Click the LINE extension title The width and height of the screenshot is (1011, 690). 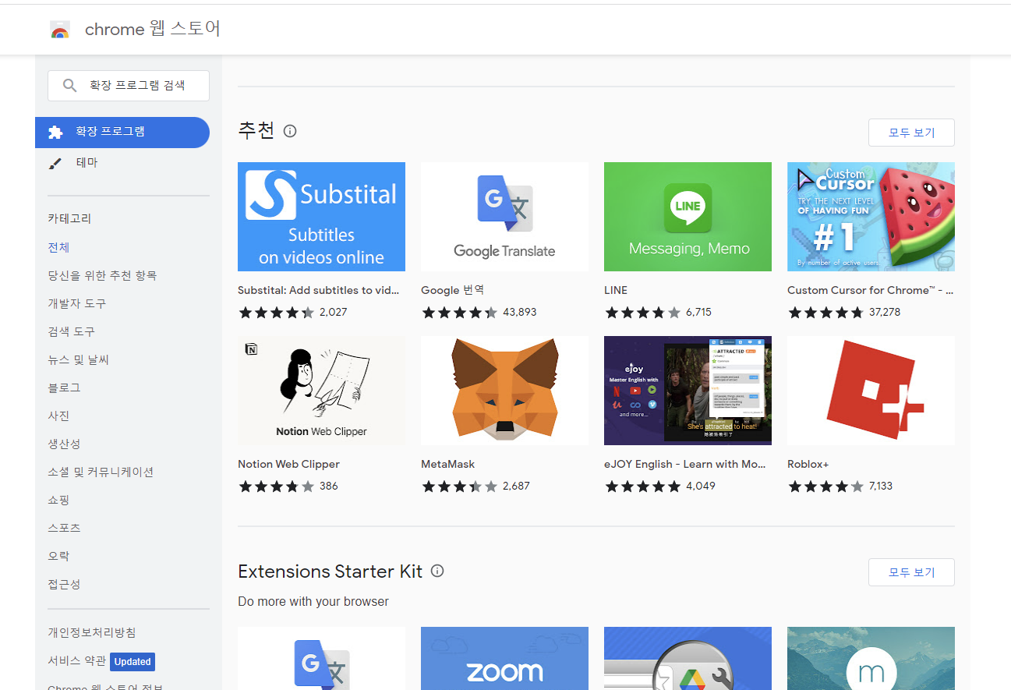[x=616, y=290]
